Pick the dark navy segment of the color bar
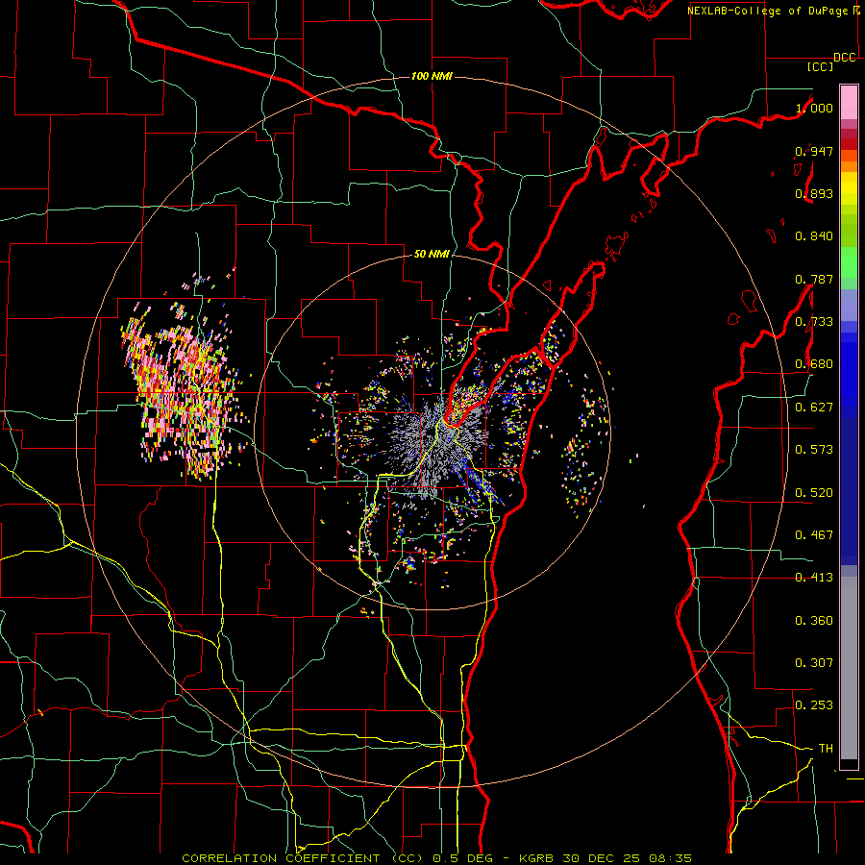 pyautogui.click(x=849, y=491)
